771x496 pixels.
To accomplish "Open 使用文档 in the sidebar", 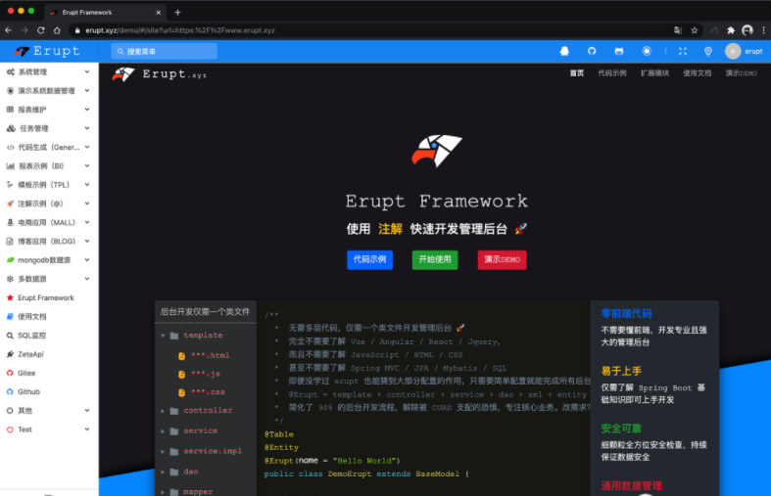I will tap(48, 317).
